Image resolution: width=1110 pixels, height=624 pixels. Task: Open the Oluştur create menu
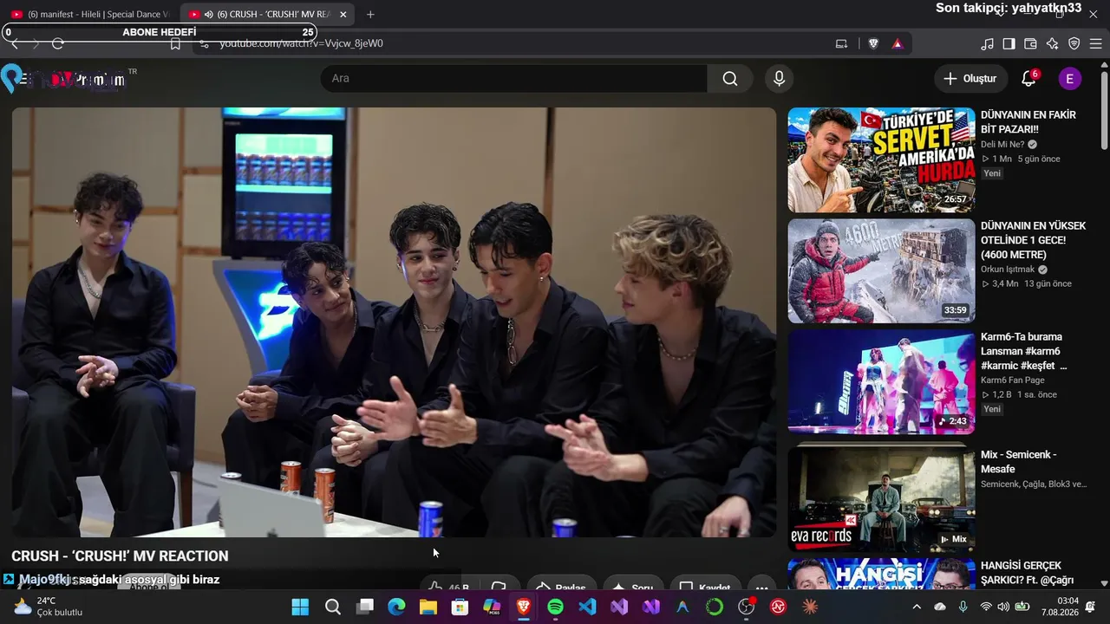971,78
